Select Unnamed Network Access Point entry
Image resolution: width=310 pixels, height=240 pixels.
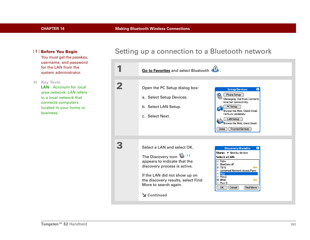click(x=238, y=170)
